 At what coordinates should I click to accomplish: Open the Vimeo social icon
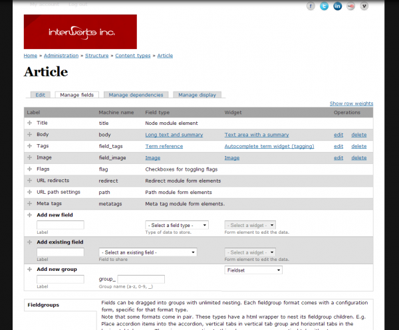coord(364,6)
